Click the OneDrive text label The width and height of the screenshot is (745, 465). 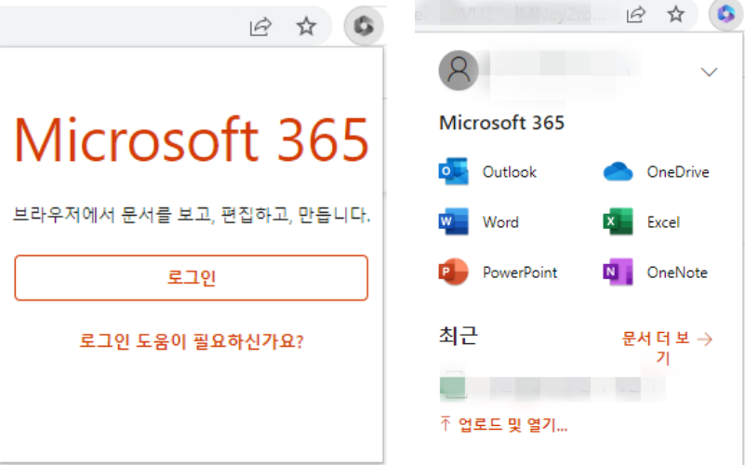678,172
